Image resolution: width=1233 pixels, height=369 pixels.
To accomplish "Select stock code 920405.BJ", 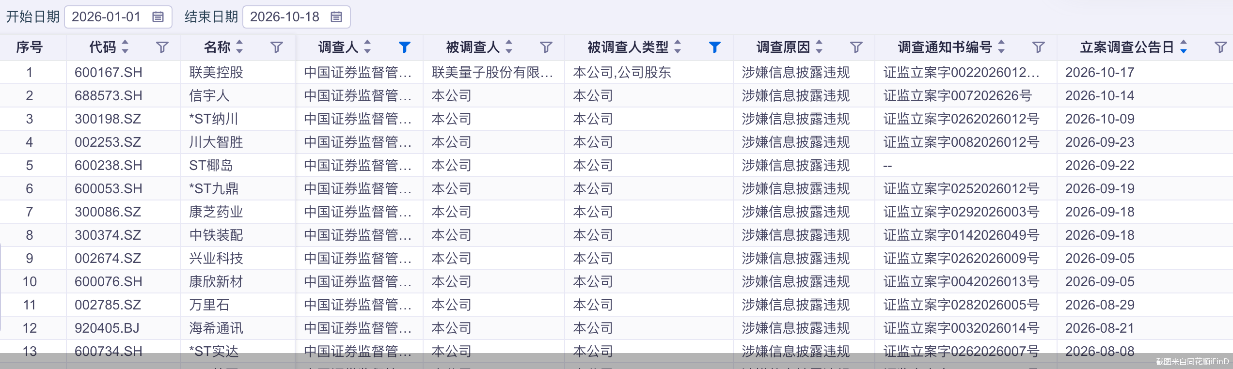I will pos(107,328).
